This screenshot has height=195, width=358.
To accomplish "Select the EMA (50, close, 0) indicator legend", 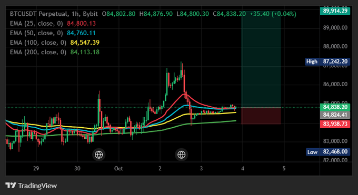I will (x=36, y=33).
